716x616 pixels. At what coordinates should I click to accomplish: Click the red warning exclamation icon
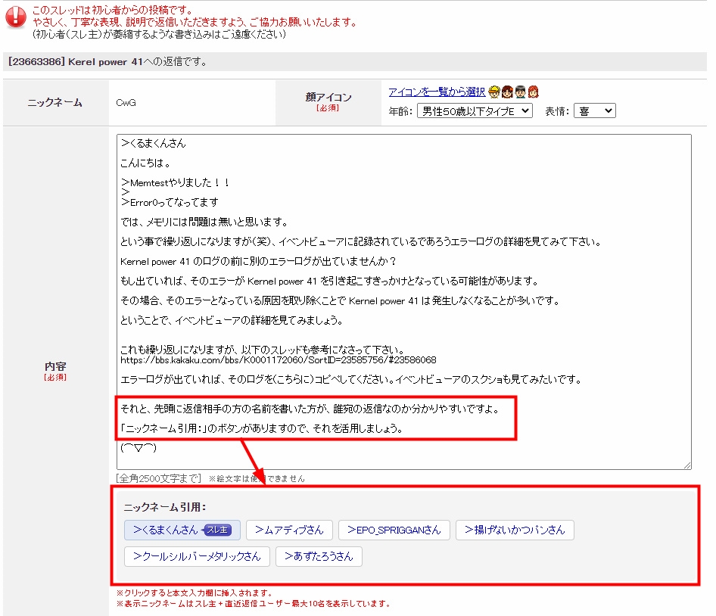pyautogui.click(x=16, y=17)
